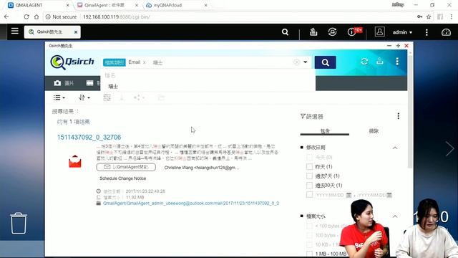Viewport: 458px width, 258px height.
Task: Open background tasks icon in QTS bar
Action: (x=313, y=32)
